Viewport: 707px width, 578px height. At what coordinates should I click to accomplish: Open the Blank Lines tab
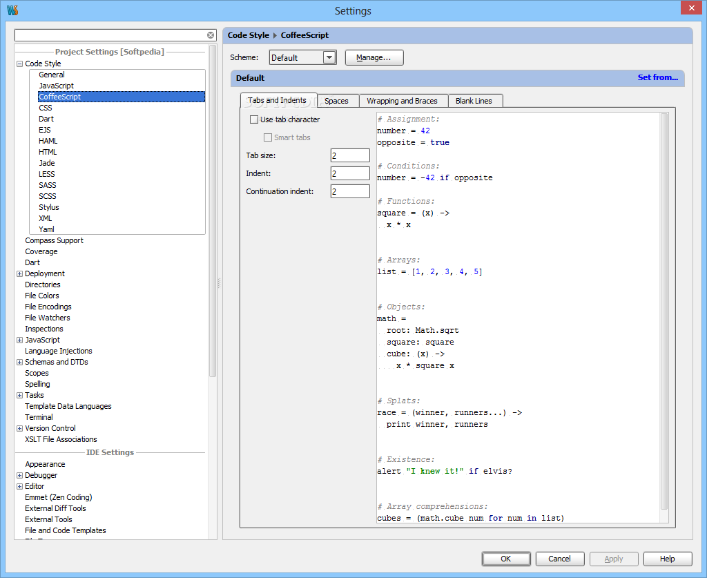(x=475, y=101)
